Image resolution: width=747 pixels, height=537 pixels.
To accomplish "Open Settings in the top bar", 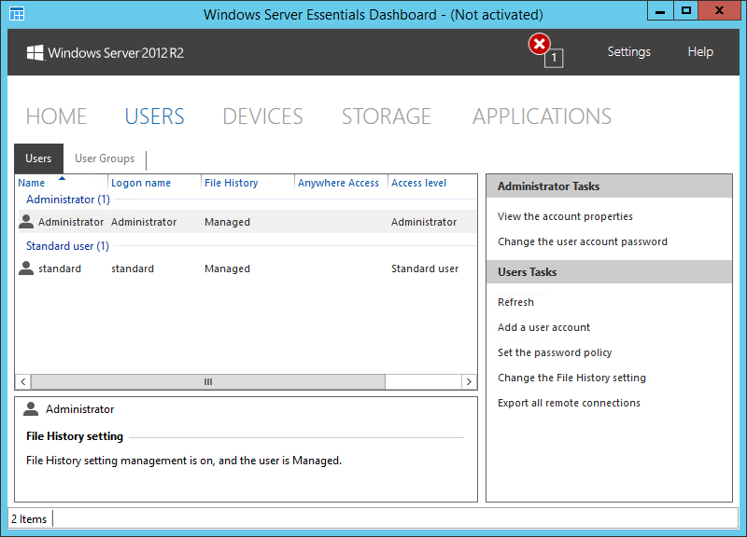I will click(628, 52).
